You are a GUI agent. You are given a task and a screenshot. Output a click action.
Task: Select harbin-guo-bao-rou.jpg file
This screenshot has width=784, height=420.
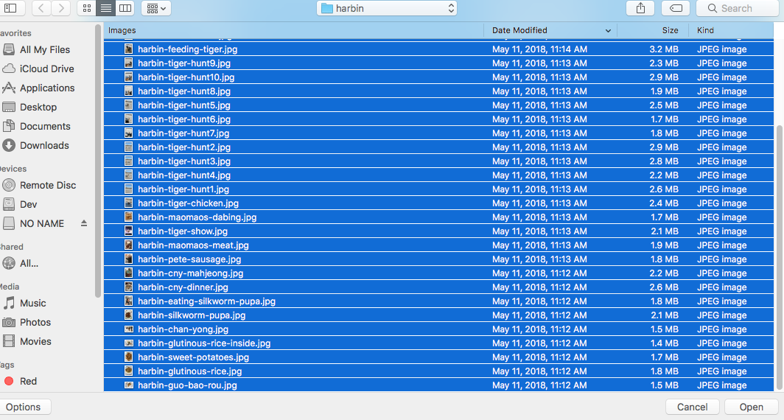pos(438,385)
